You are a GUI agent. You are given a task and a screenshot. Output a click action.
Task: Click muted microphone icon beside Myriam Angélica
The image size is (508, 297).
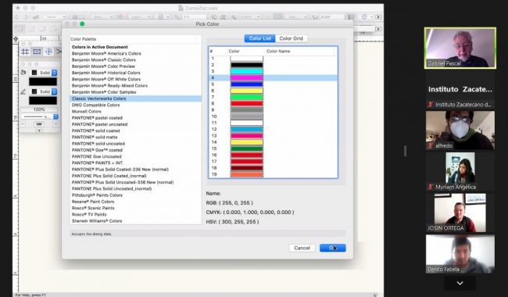(431, 187)
